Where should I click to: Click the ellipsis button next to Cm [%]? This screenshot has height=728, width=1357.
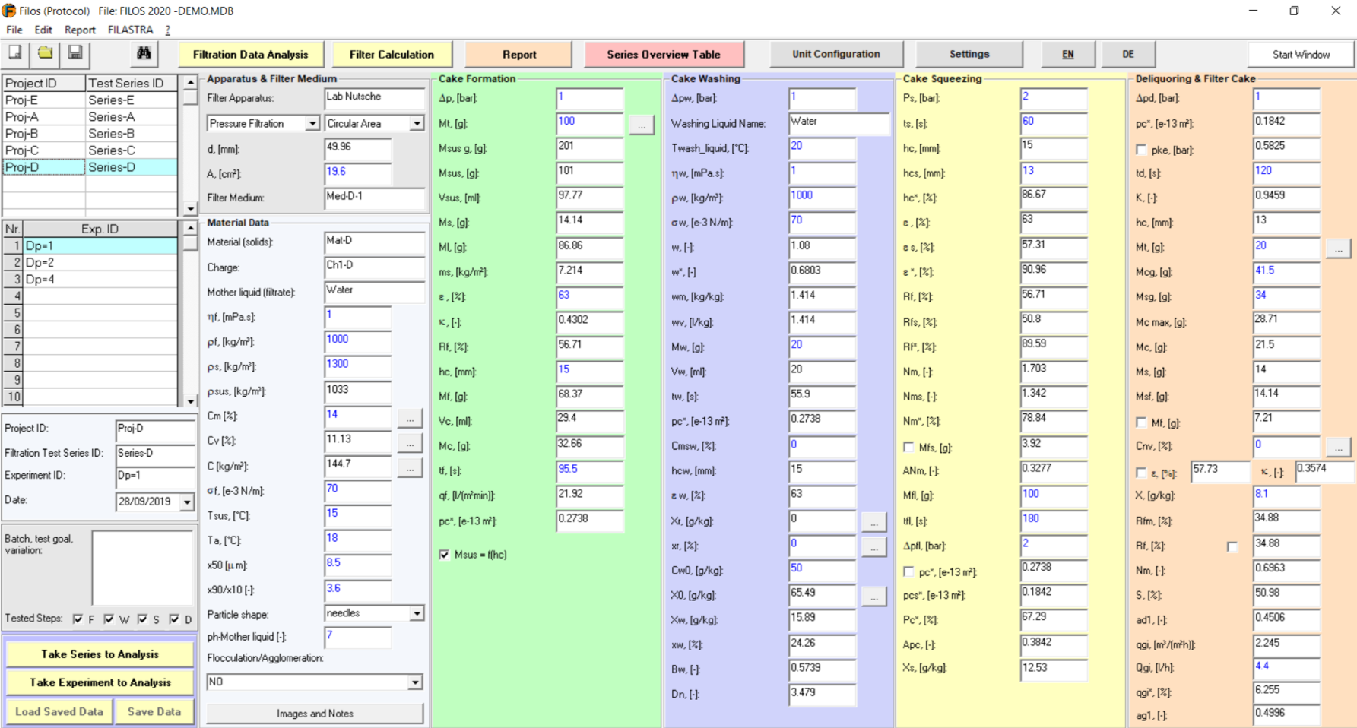tap(410, 418)
